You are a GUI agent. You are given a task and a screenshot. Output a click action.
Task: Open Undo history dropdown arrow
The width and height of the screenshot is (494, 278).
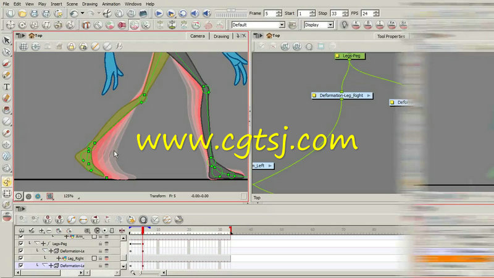83,13
